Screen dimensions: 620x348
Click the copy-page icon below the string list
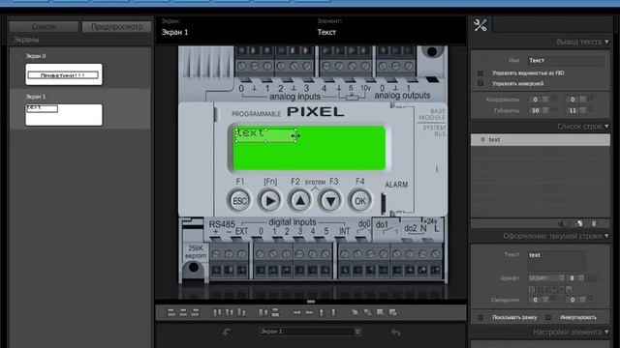pyautogui.click(x=579, y=223)
